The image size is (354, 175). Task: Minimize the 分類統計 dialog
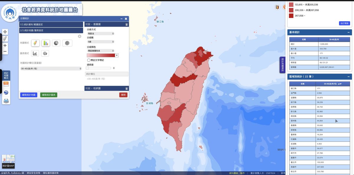(x=121, y=19)
